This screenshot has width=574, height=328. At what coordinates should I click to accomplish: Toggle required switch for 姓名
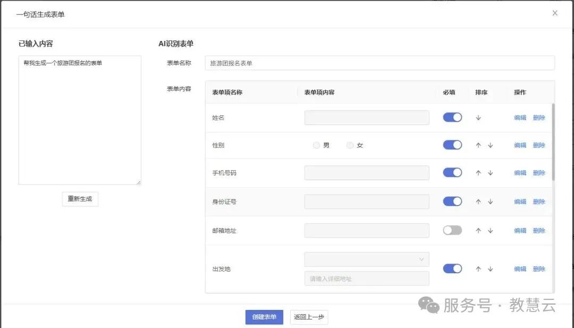(x=452, y=117)
